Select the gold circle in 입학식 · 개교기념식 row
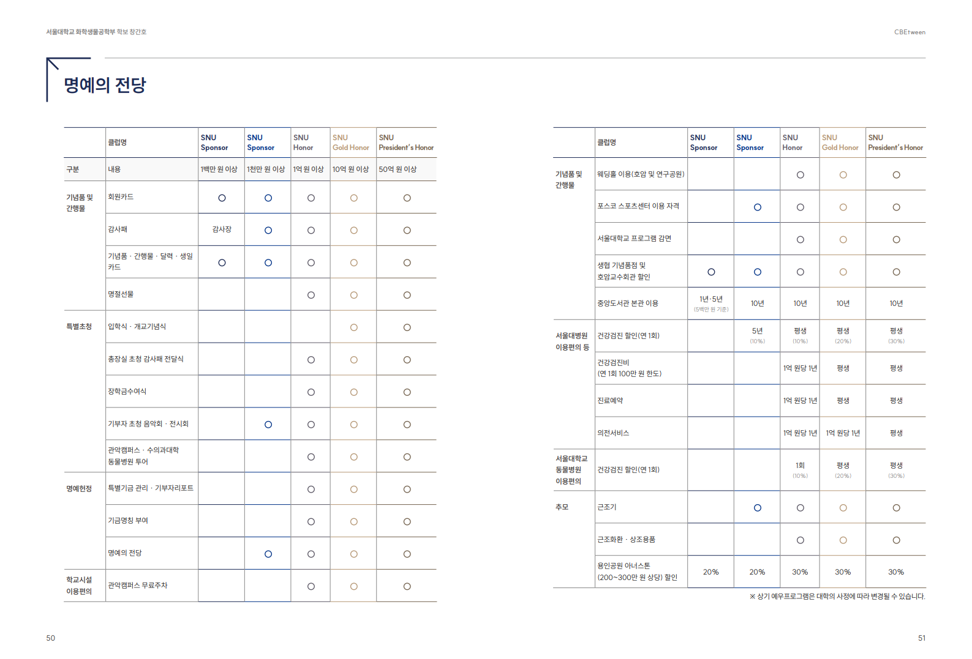 coord(353,328)
